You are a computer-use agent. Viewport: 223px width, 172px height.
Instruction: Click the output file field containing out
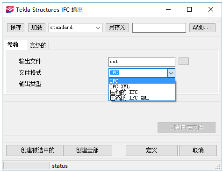pyautogui.click(x=142, y=62)
